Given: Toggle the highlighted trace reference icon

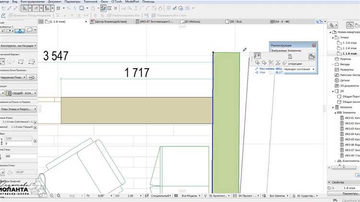Looking at the screenshot, I should pos(103,8).
